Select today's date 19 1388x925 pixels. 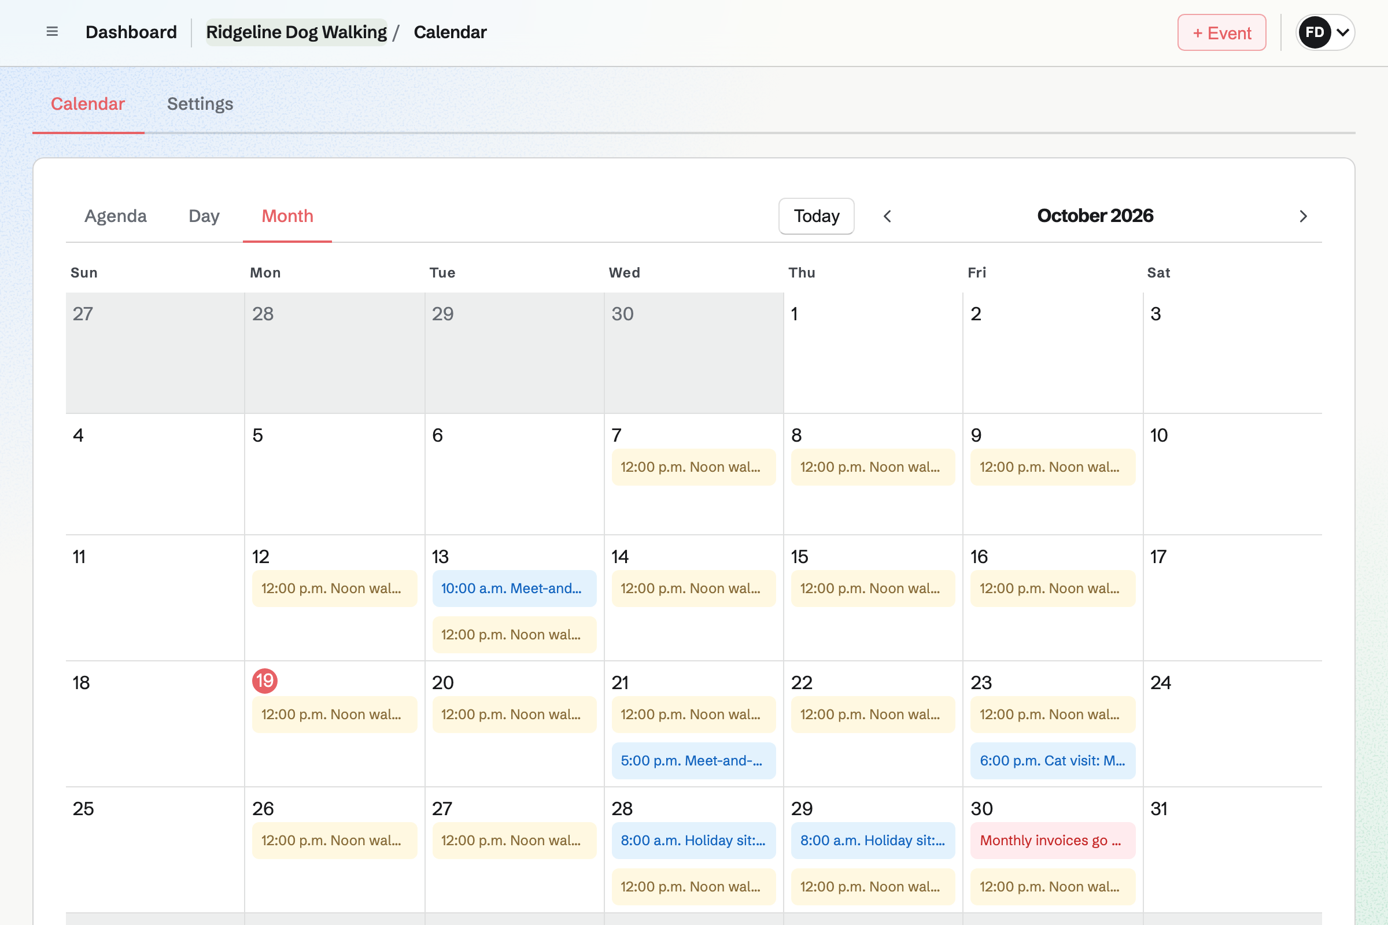point(265,681)
